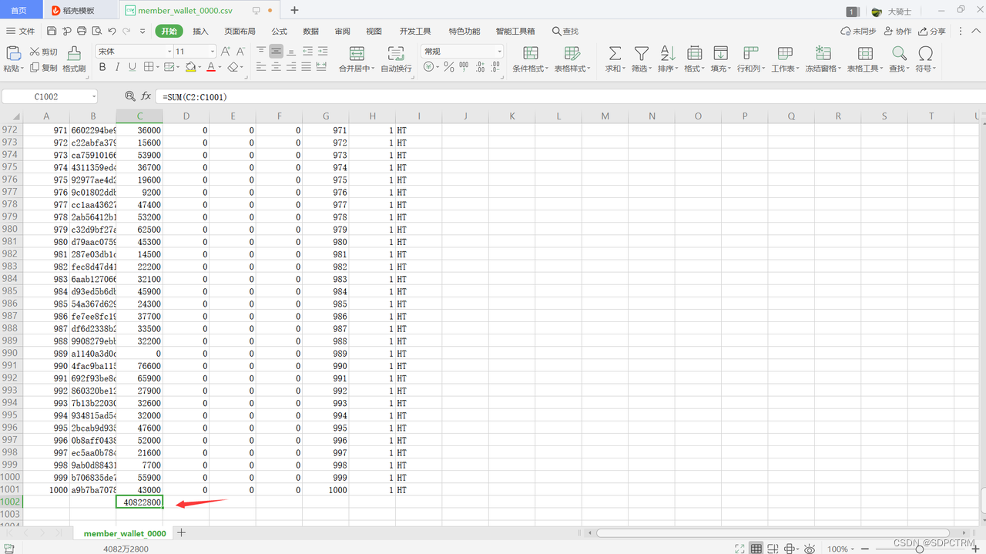Expand the font color dropdown arrow
The height and width of the screenshot is (554, 986).
(x=220, y=68)
